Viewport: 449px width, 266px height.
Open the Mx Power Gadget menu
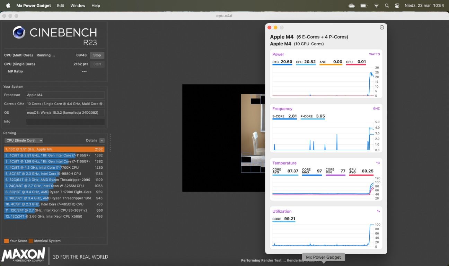34,6
